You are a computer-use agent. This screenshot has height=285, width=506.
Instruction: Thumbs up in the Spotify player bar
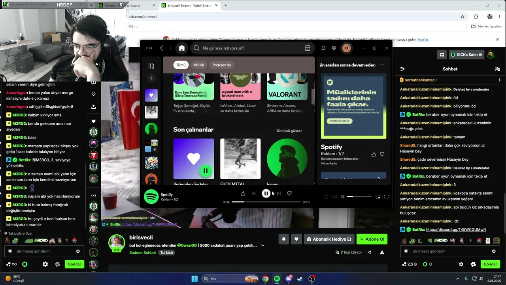[x=243, y=194]
